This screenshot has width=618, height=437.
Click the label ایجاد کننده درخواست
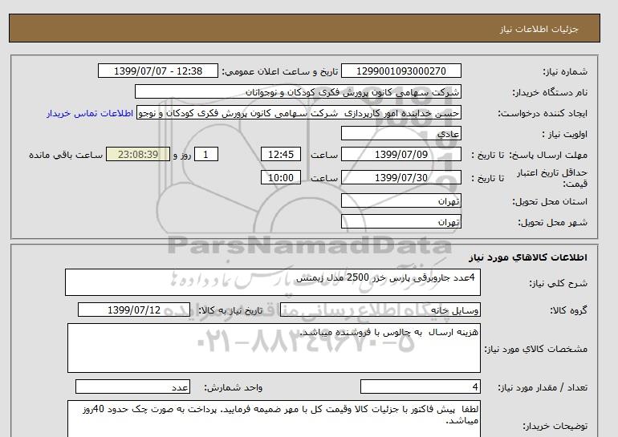543,113
